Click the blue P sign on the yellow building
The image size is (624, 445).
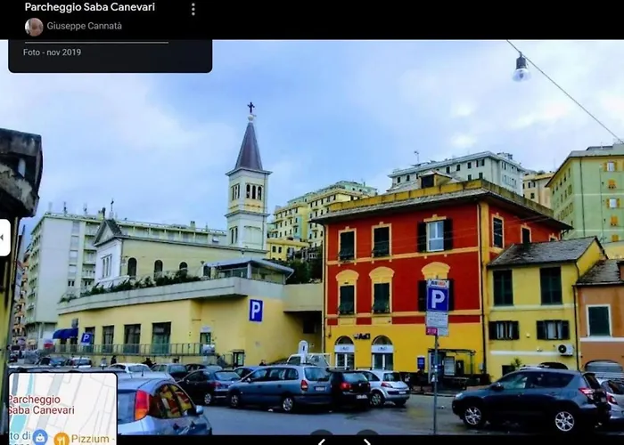tap(256, 311)
